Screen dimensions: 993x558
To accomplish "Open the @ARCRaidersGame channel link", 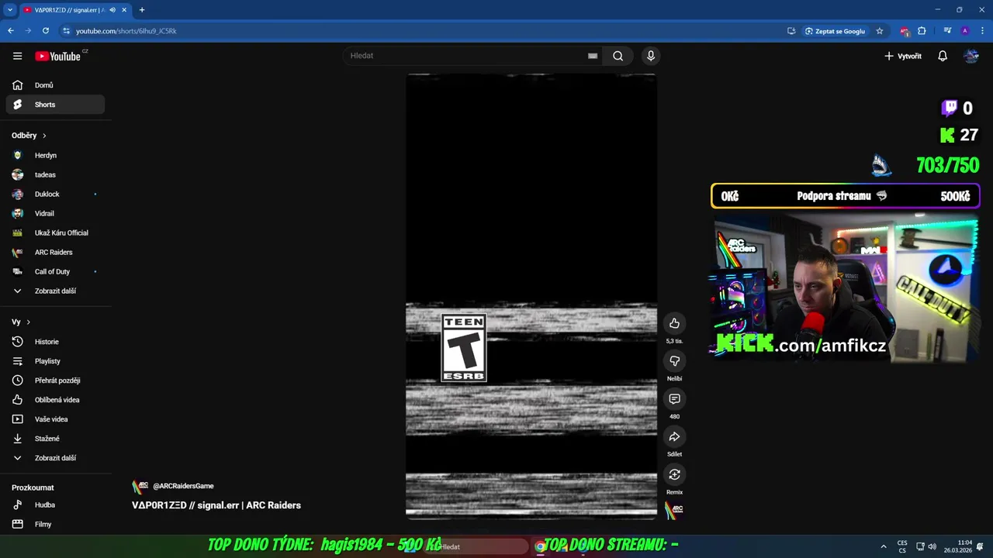I will pyautogui.click(x=183, y=487).
